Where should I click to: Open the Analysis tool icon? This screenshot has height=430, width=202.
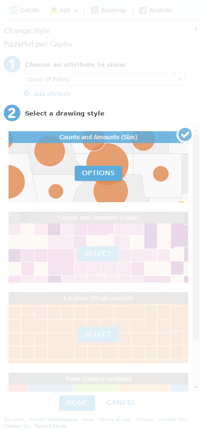click(x=143, y=10)
